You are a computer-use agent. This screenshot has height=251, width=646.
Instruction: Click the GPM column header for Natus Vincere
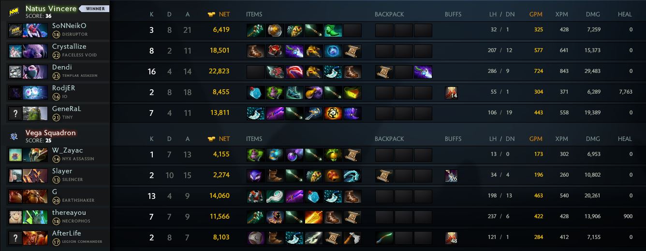click(536, 14)
